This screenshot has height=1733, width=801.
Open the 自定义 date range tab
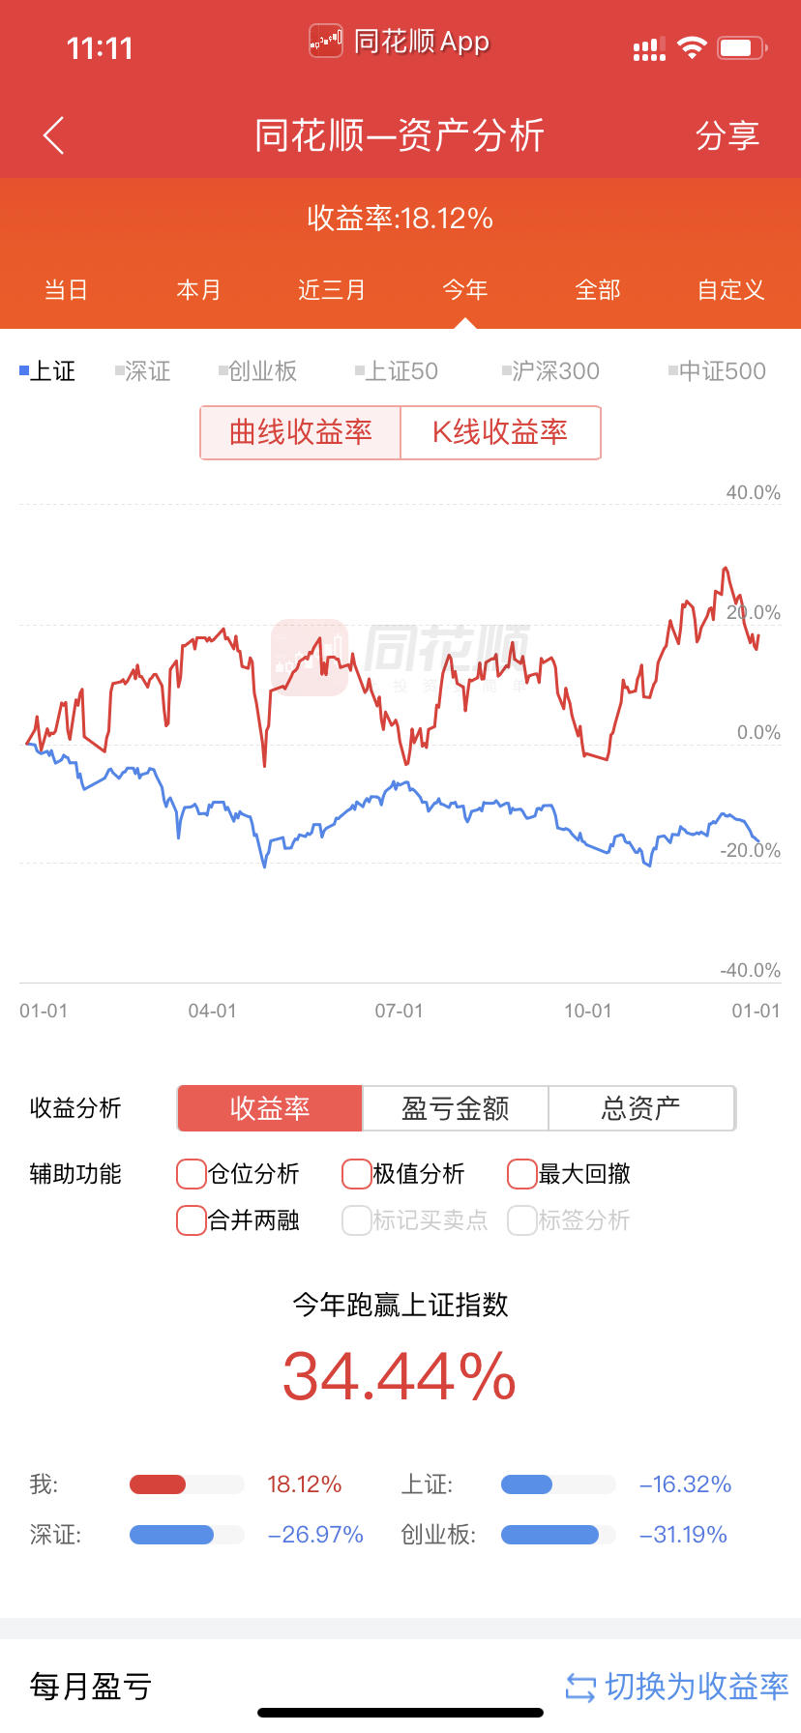coord(731,290)
